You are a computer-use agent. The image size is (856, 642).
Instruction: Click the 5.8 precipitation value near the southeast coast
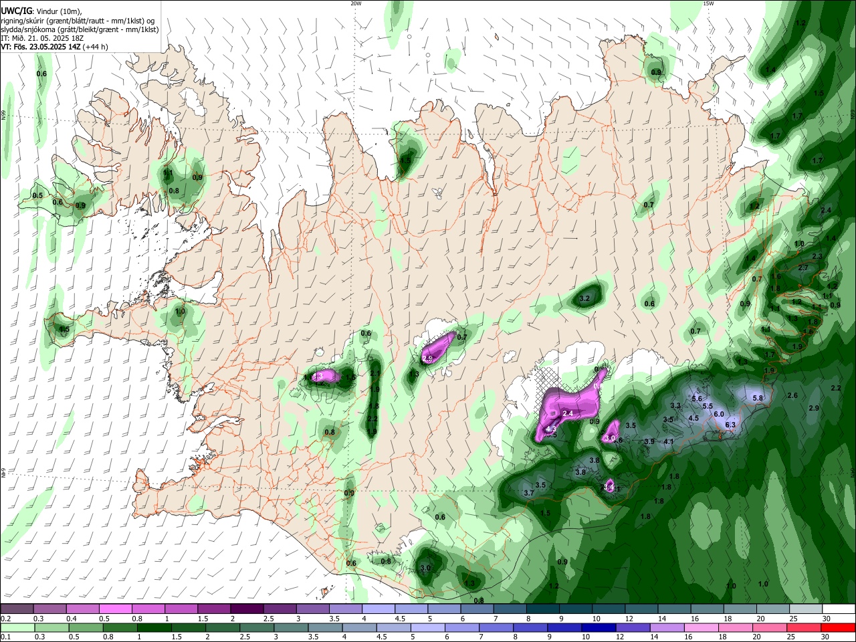pyautogui.click(x=758, y=398)
